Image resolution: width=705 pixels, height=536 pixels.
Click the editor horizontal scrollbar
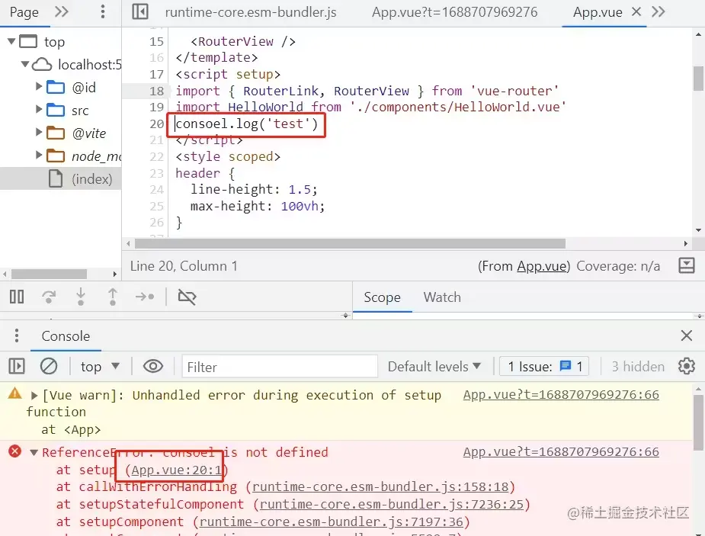(x=350, y=243)
